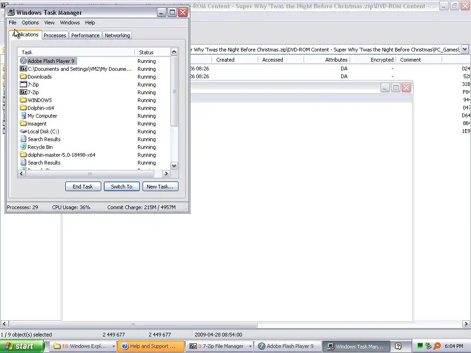Sort by the Status column header
Viewport: 471px width, 353px height.
coord(152,52)
